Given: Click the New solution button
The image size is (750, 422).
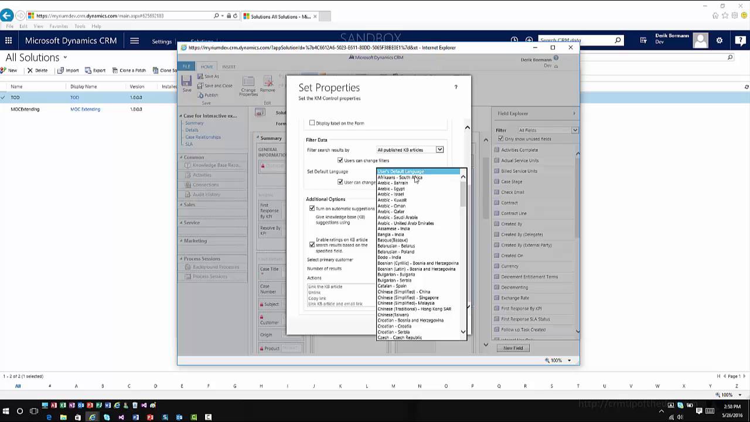Looking at the screenshot, I should coord(9,70).
